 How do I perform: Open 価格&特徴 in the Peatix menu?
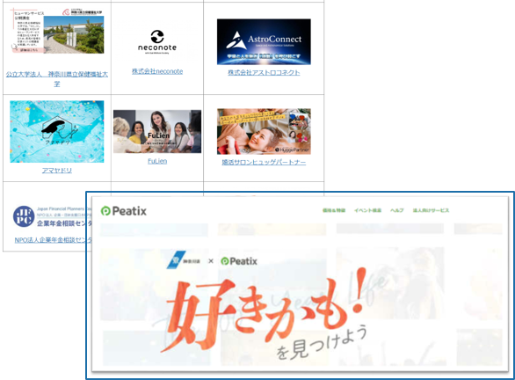pos(334,210)
